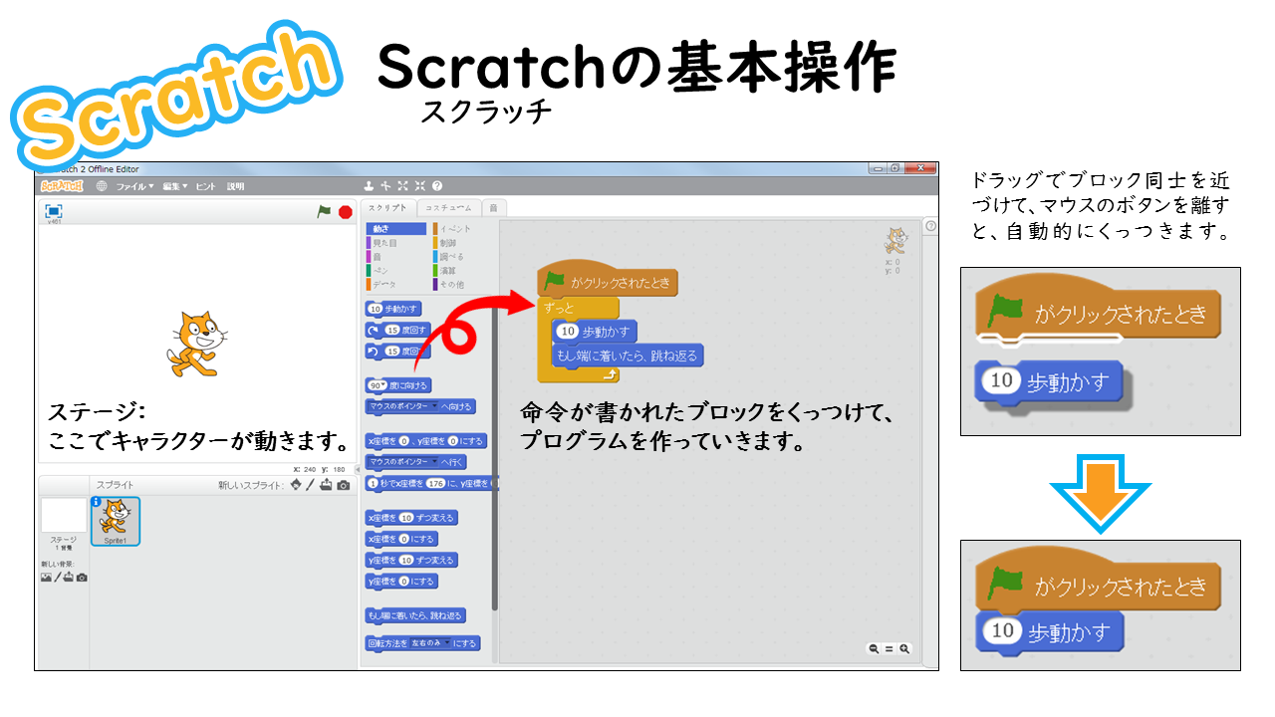Viewport: 1275px width, 717px height.
Task: Open Sprite1 info via the blue i badge
Action: coord(97,502)
